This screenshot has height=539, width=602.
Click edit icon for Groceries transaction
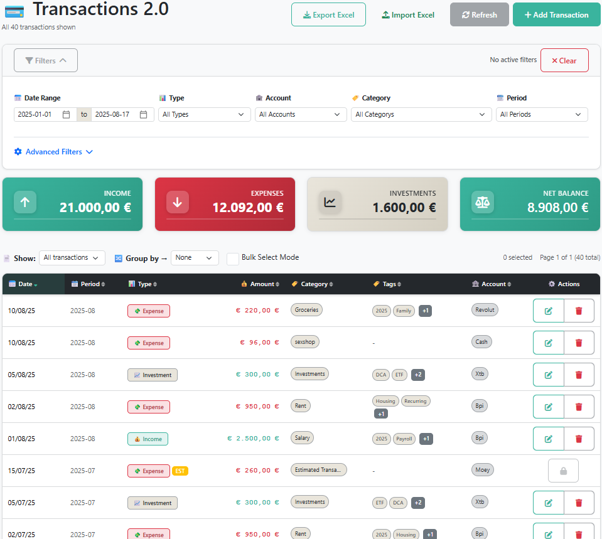click(x=548, y=311)
